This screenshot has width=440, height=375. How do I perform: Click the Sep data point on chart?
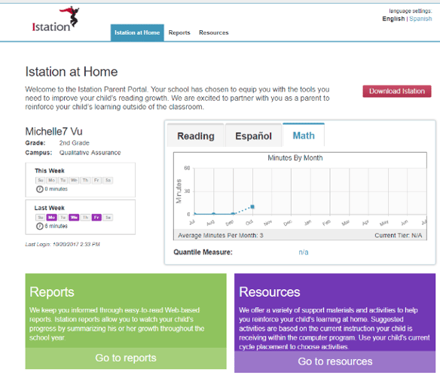click(x=233, y=214)
